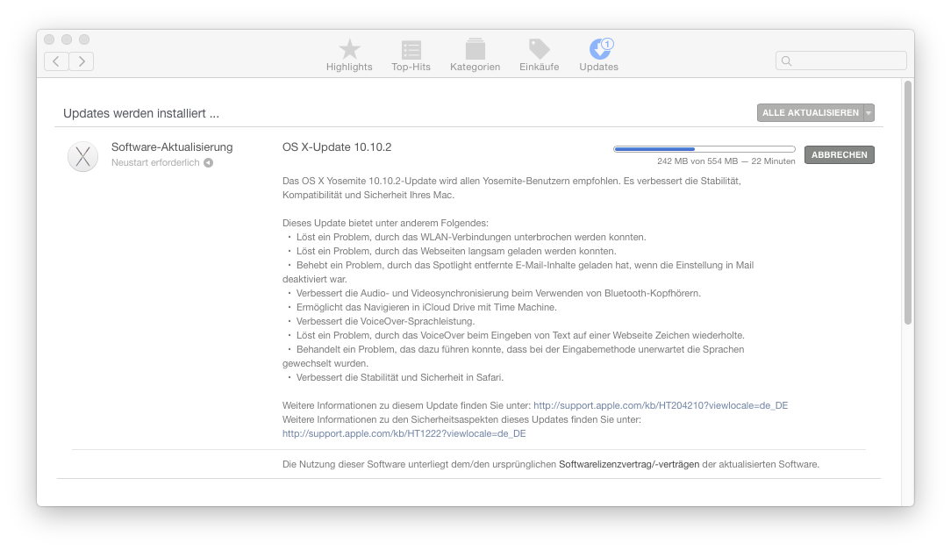Click the Webseiten langsam geladen bullet
This screenshot has height=550, width=951.
coord(456,251)
